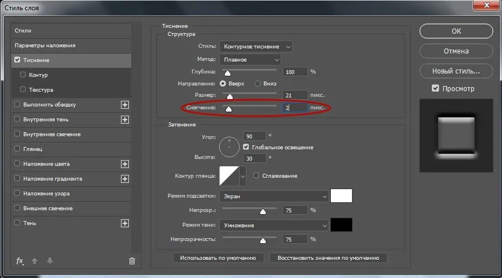Click the Размер value field 21
This screenshot has height=278, width=502.
click(295, 95)
